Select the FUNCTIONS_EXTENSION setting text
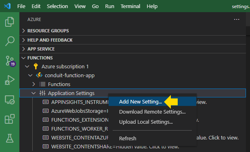The height and width of the screenshot is (152, 250). click(80, 120)
